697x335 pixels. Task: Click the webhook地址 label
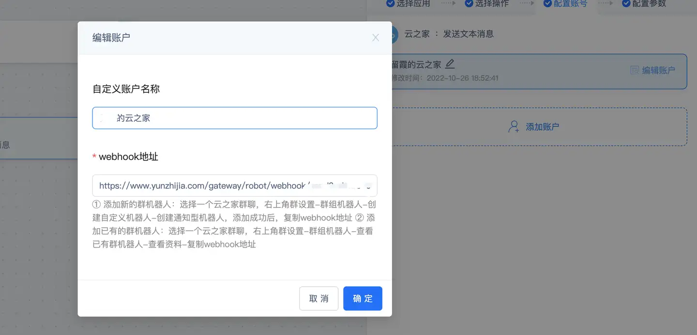tap(128, 157)
